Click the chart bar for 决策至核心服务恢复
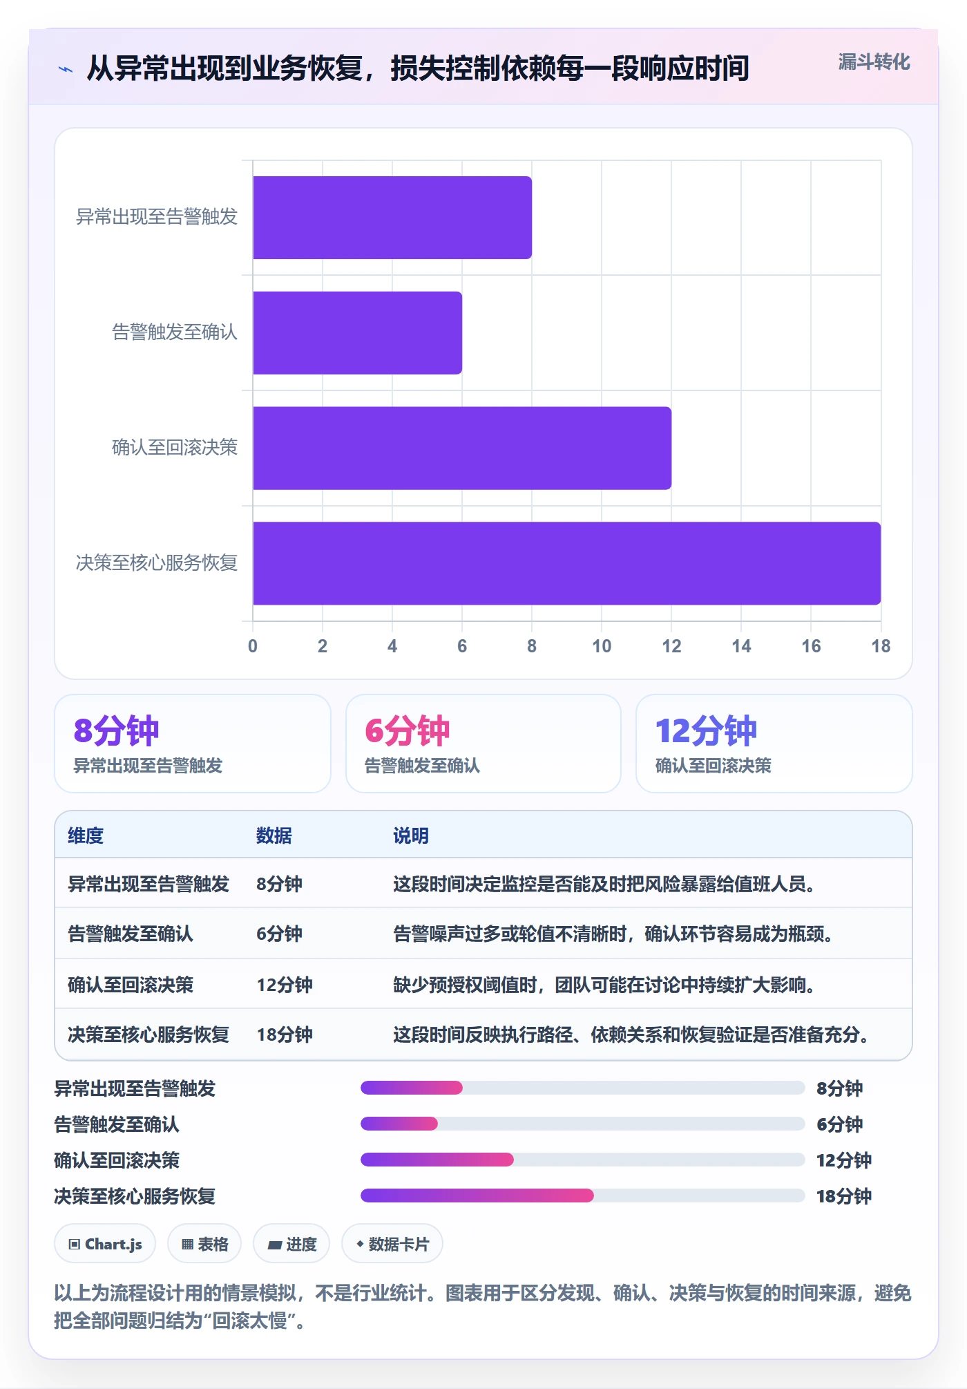This screenshot has height=1389, width=967. [x=566, y=563]
